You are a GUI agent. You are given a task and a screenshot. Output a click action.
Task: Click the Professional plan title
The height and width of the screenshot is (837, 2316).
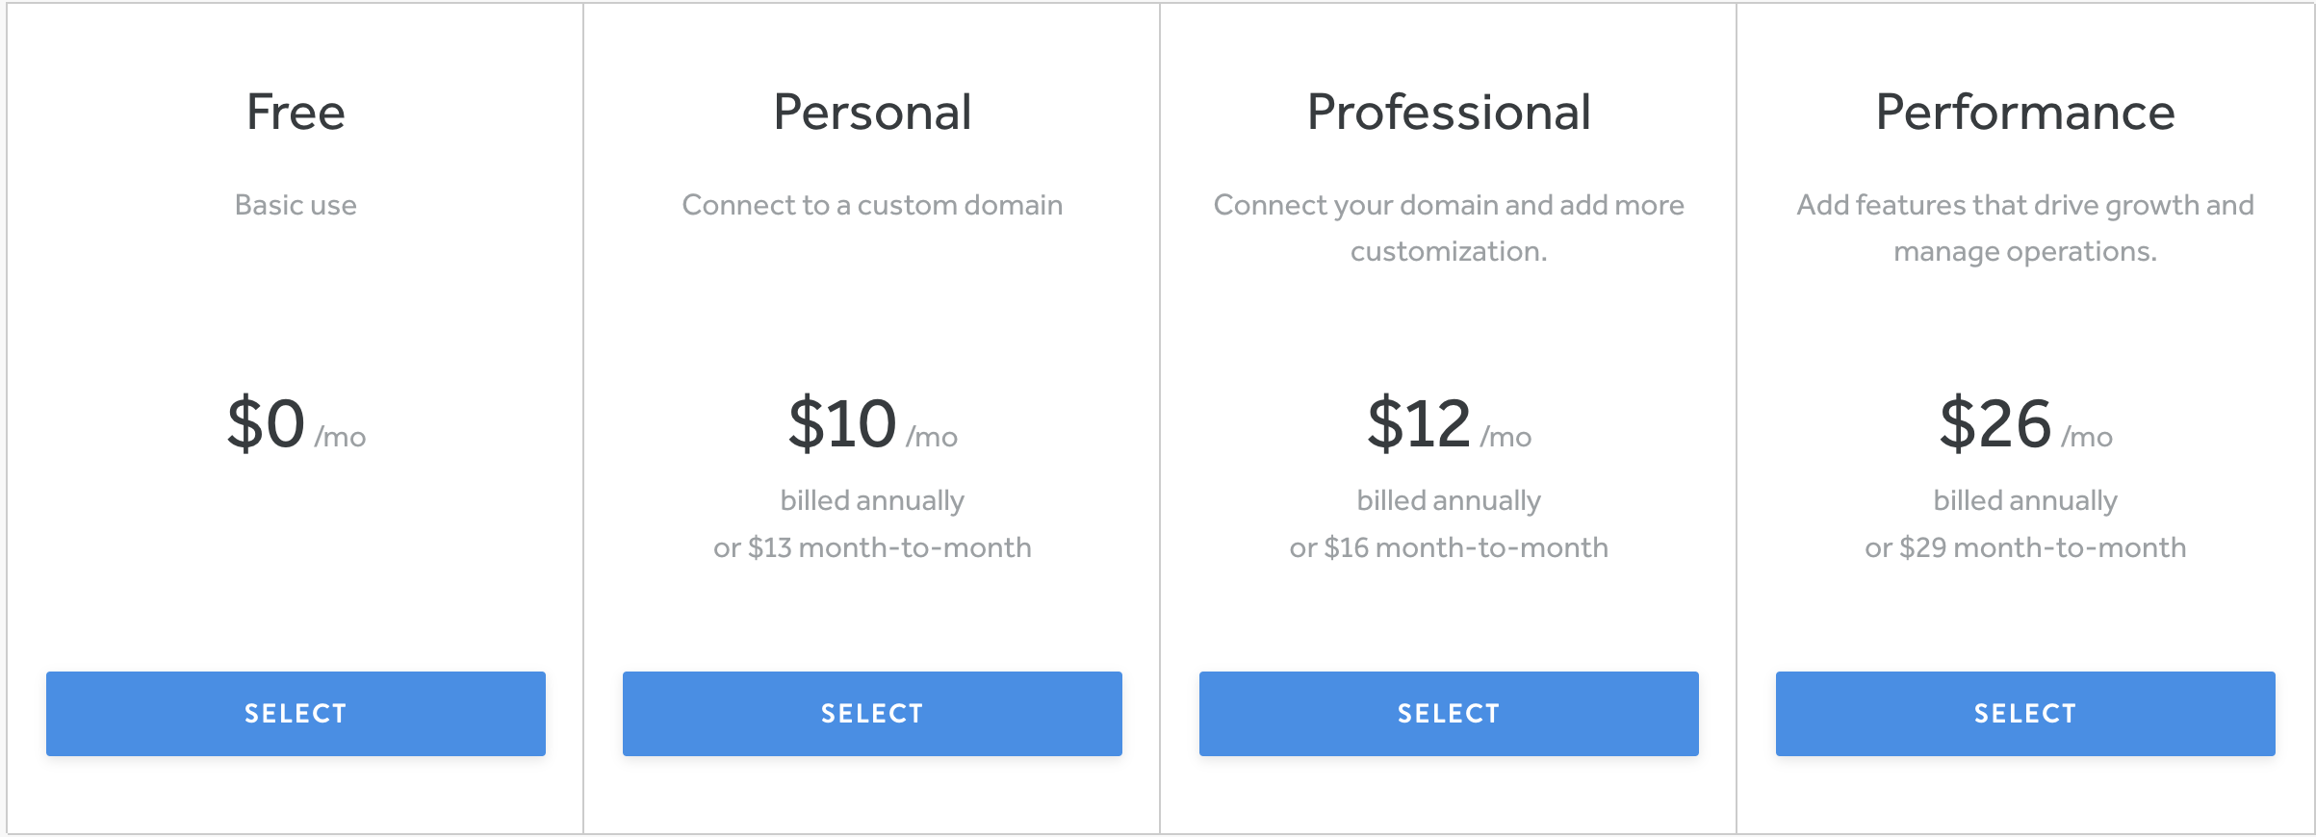[x=1449, y=112]
